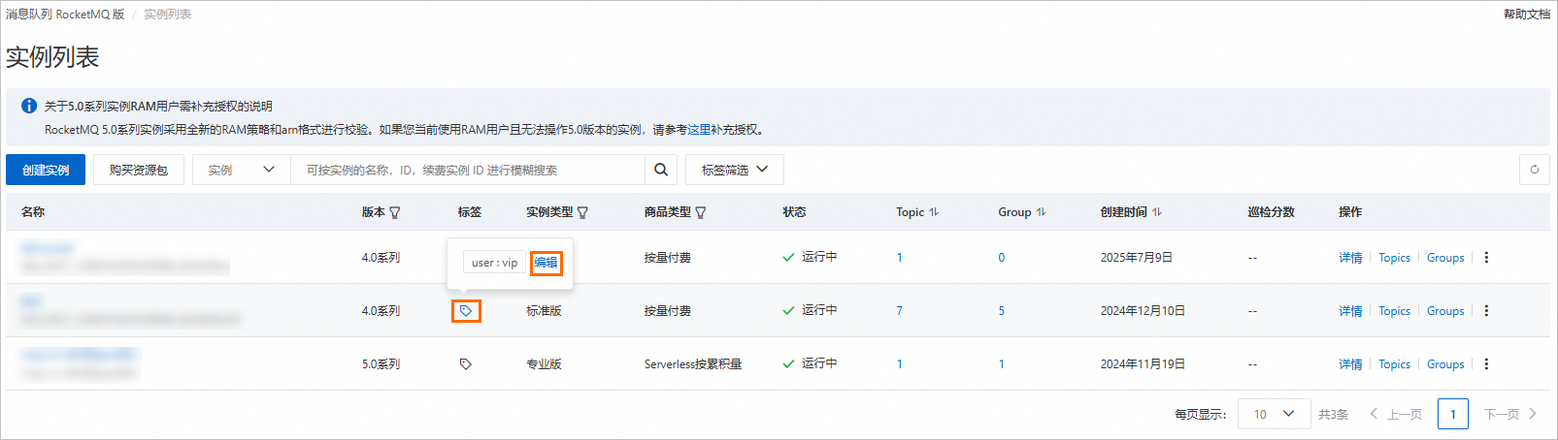
Task: Click the tag icon in the 5.0系列 row
Action: tap(466, 364)
